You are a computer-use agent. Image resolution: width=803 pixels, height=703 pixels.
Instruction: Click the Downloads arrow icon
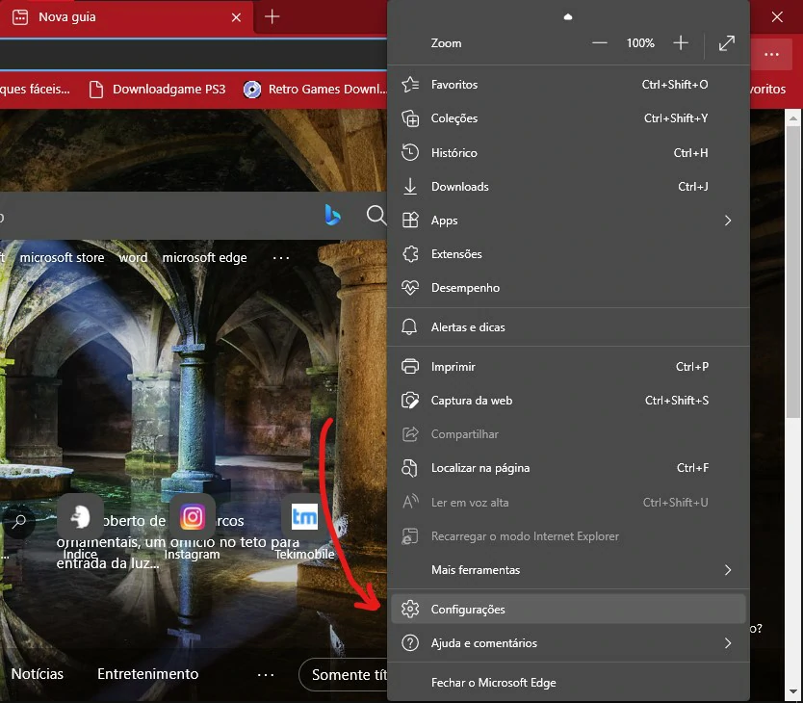tap(410, 187)
